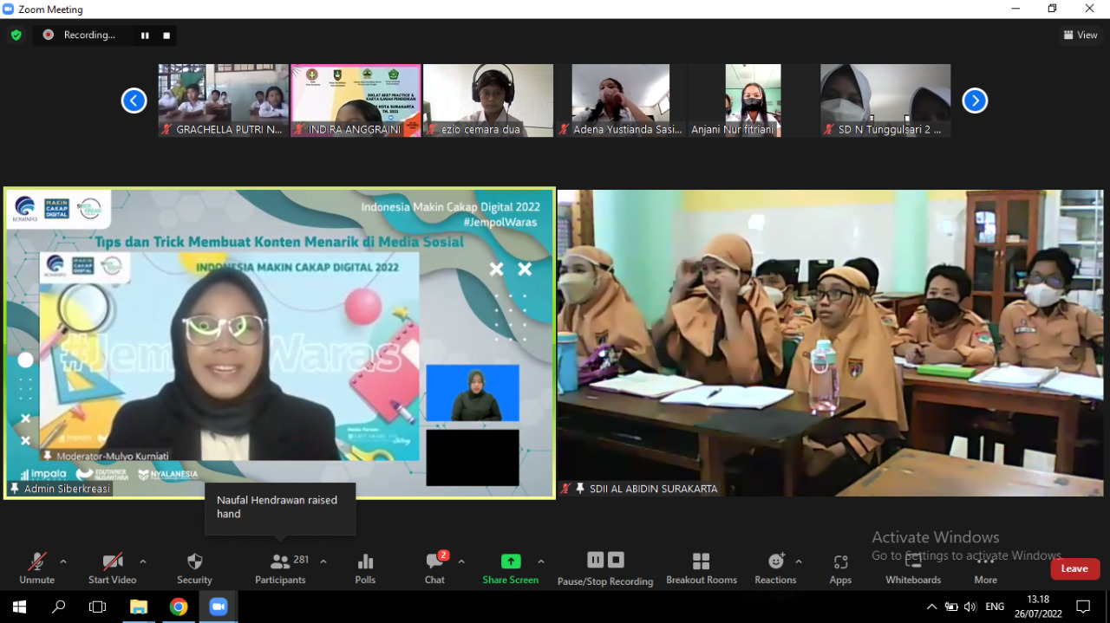Select GRACHELLA PUTRI N... video thumbnail
The width and height of the screenshot is (1110, 623).
pos(224,101)
